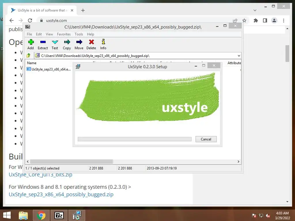Click the Extract icon in 7-Zip toolbar
This screenshot has width=295, height=221.
point(43,44)
